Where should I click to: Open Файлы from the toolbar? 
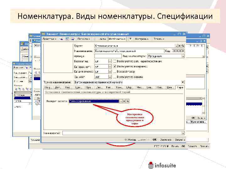click(102, 39)
